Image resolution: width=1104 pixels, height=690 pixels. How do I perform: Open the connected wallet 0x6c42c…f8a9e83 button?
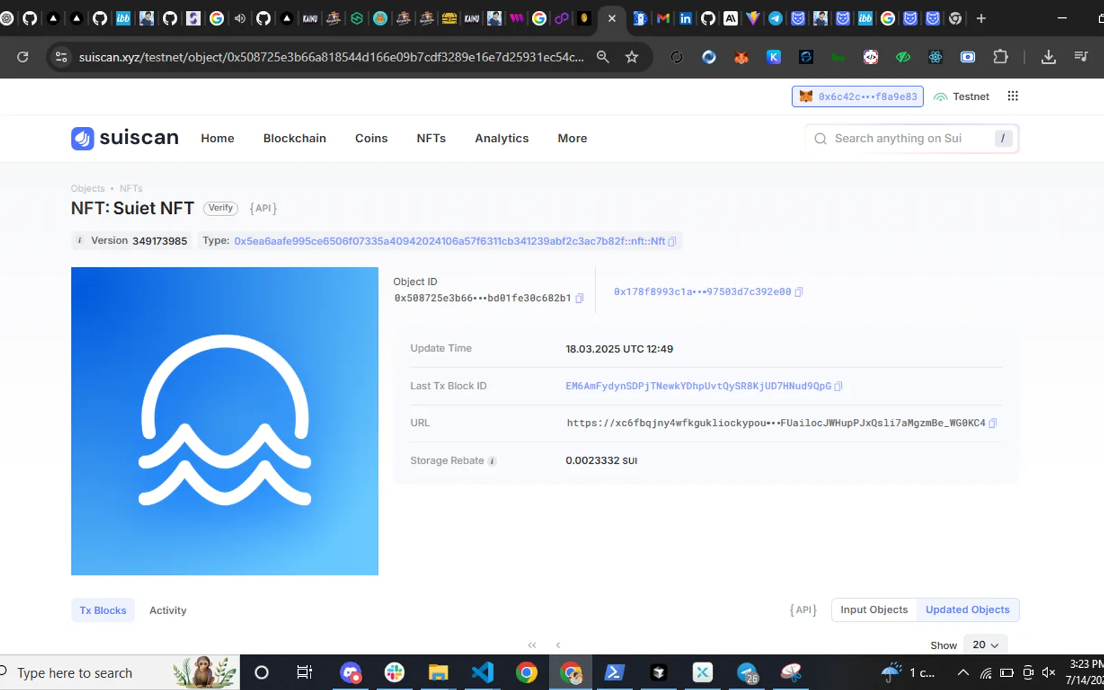(858, 97)
